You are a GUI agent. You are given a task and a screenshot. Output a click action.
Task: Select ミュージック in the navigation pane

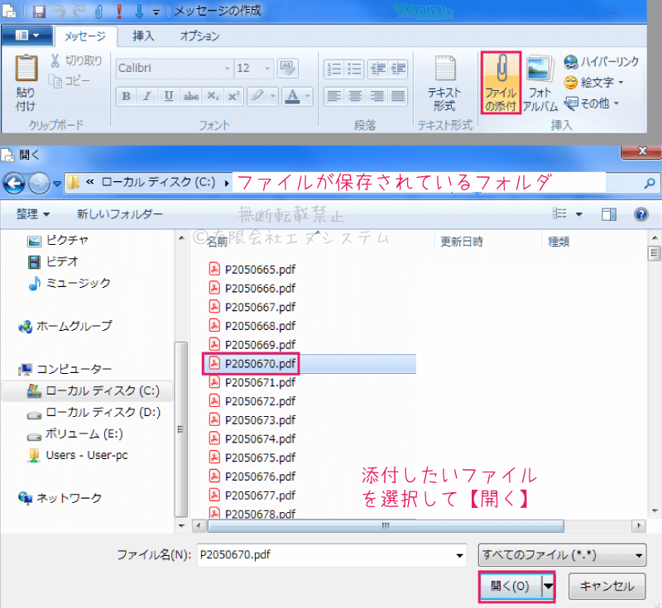(x=70, y=283)
